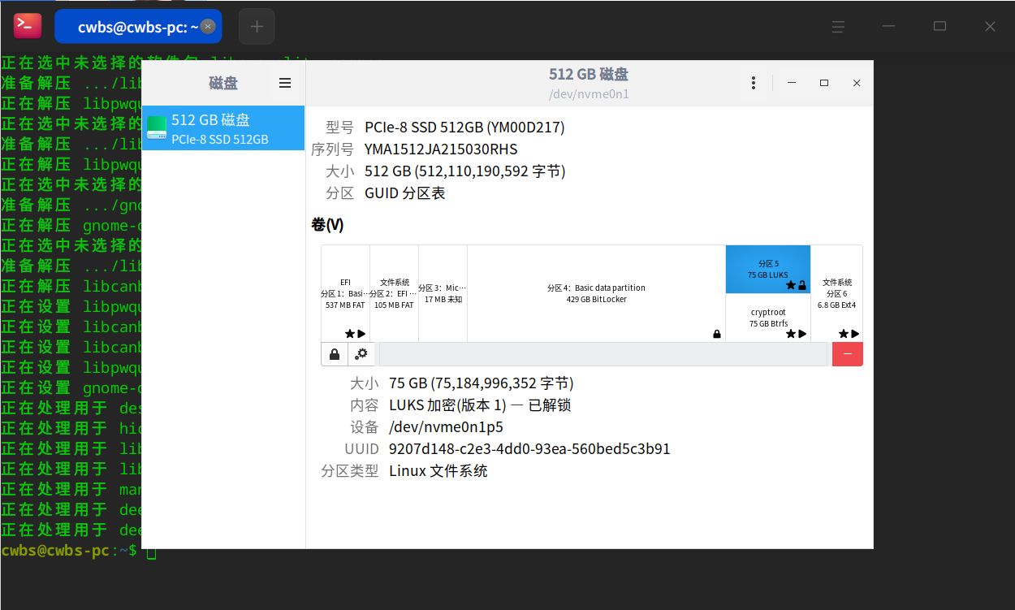Minimize the Disks window
The height and width of the screenshot is (610, 1015).
(x=792, y=83)
